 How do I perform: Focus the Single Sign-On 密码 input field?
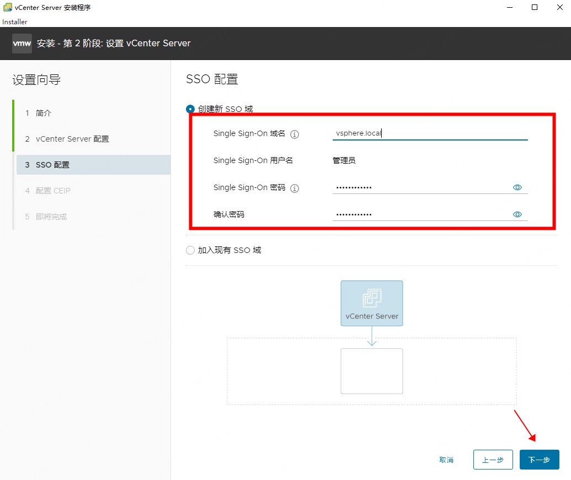point(421,187)
